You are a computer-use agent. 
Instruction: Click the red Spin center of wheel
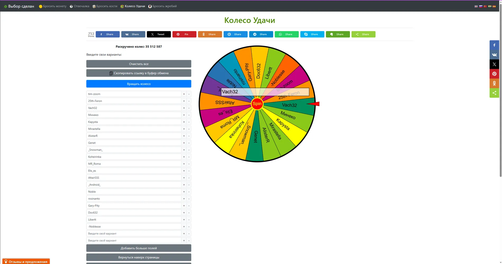(257, 104)
